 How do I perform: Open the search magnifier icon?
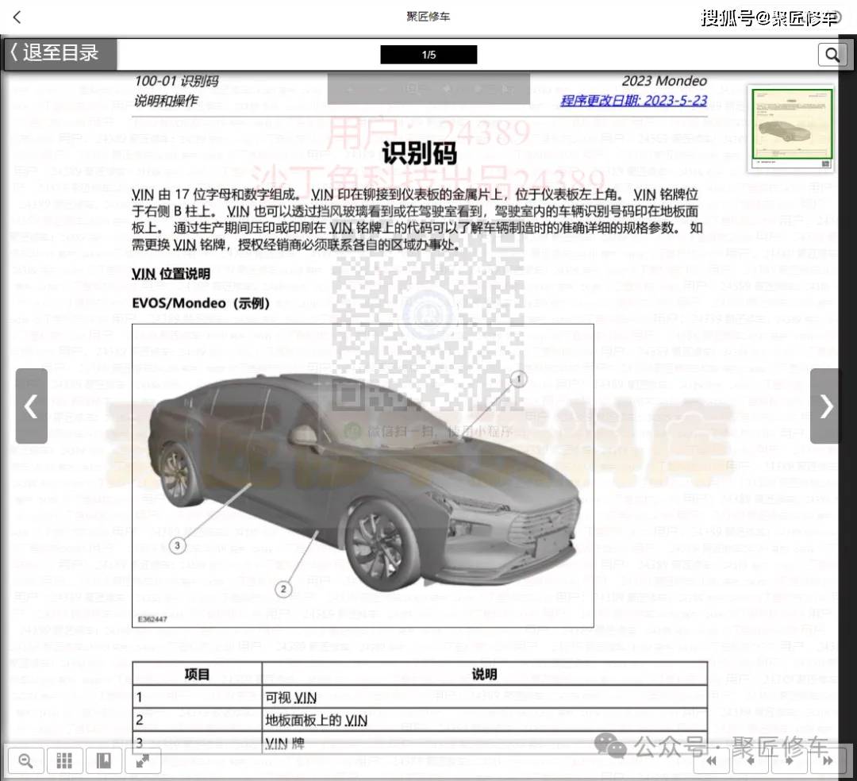(x=832, y=55)
